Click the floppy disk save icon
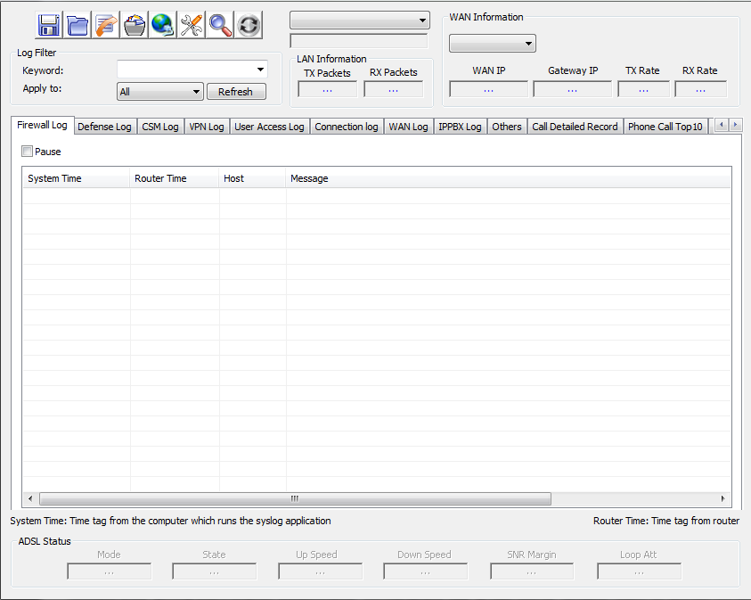The image size is (751, 600). 49,25
